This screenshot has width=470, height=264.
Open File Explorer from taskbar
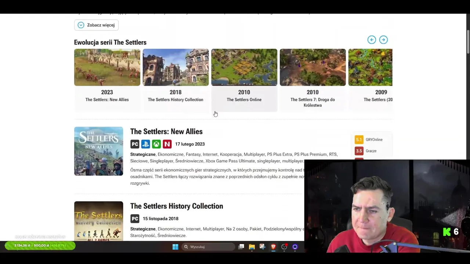point(252,247)
